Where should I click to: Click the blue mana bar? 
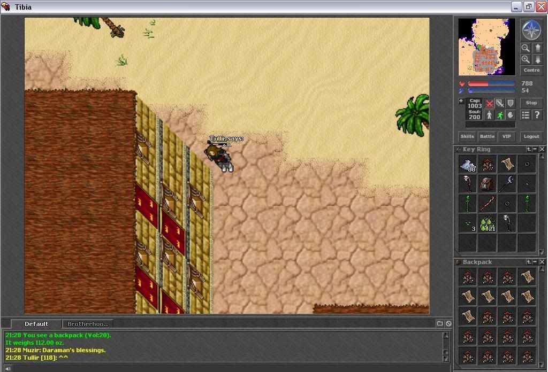491,90
